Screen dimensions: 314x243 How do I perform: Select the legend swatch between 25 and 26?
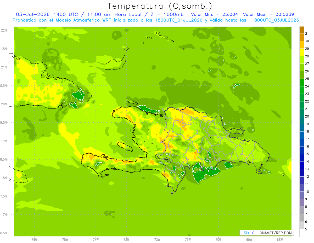[x=302, y=75]
